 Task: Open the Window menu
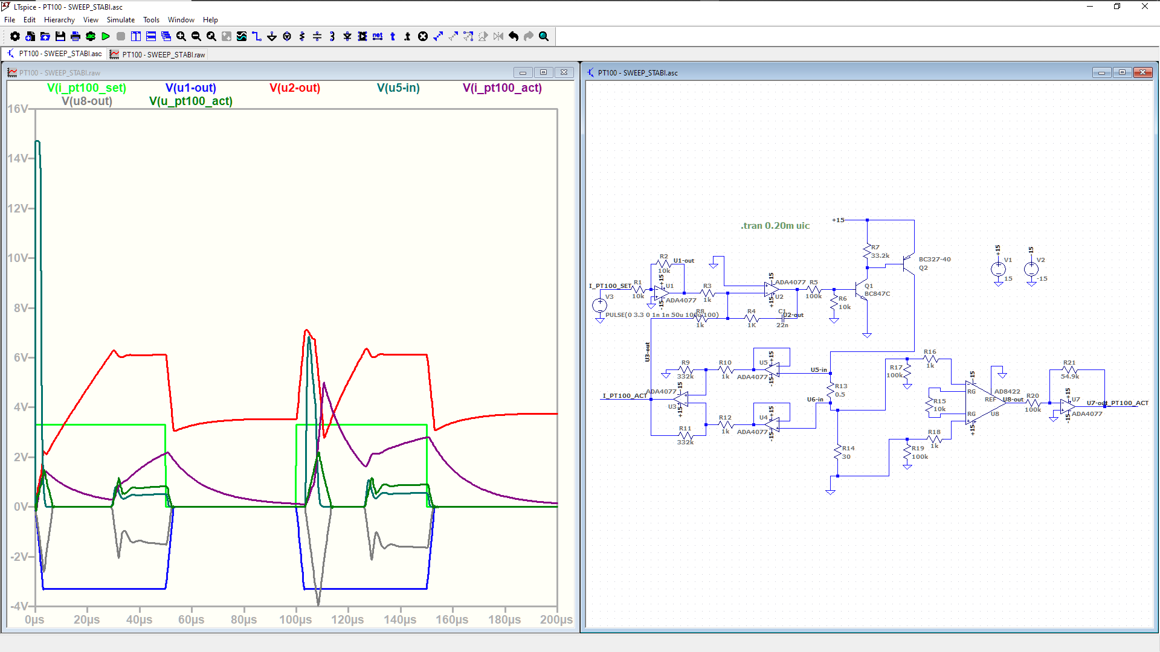point(181,20)
